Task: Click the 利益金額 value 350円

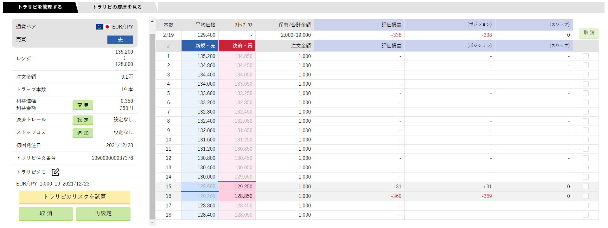Action: click(126, 108)
